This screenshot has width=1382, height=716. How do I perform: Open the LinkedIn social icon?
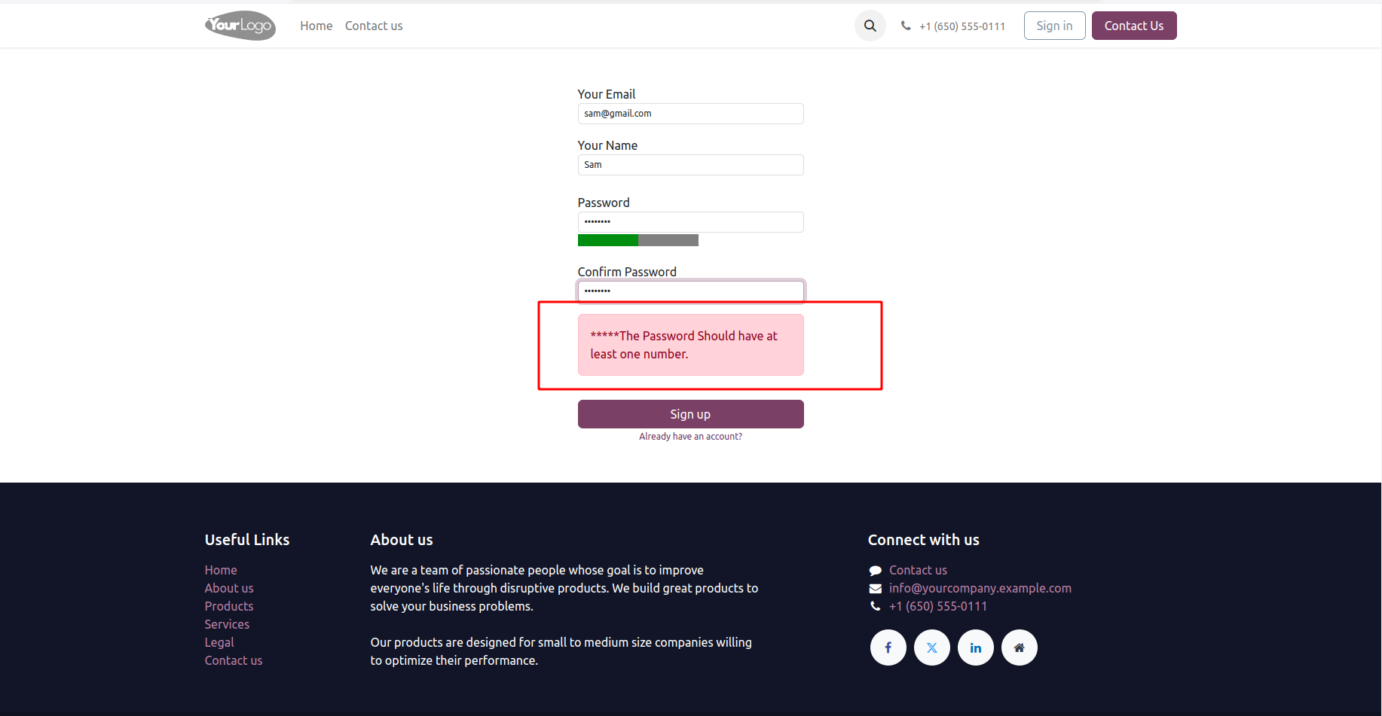click(975, 647)
